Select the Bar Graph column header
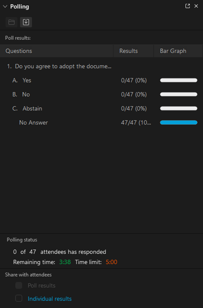This screenshot has width=203, height=308. pos(178,51)
